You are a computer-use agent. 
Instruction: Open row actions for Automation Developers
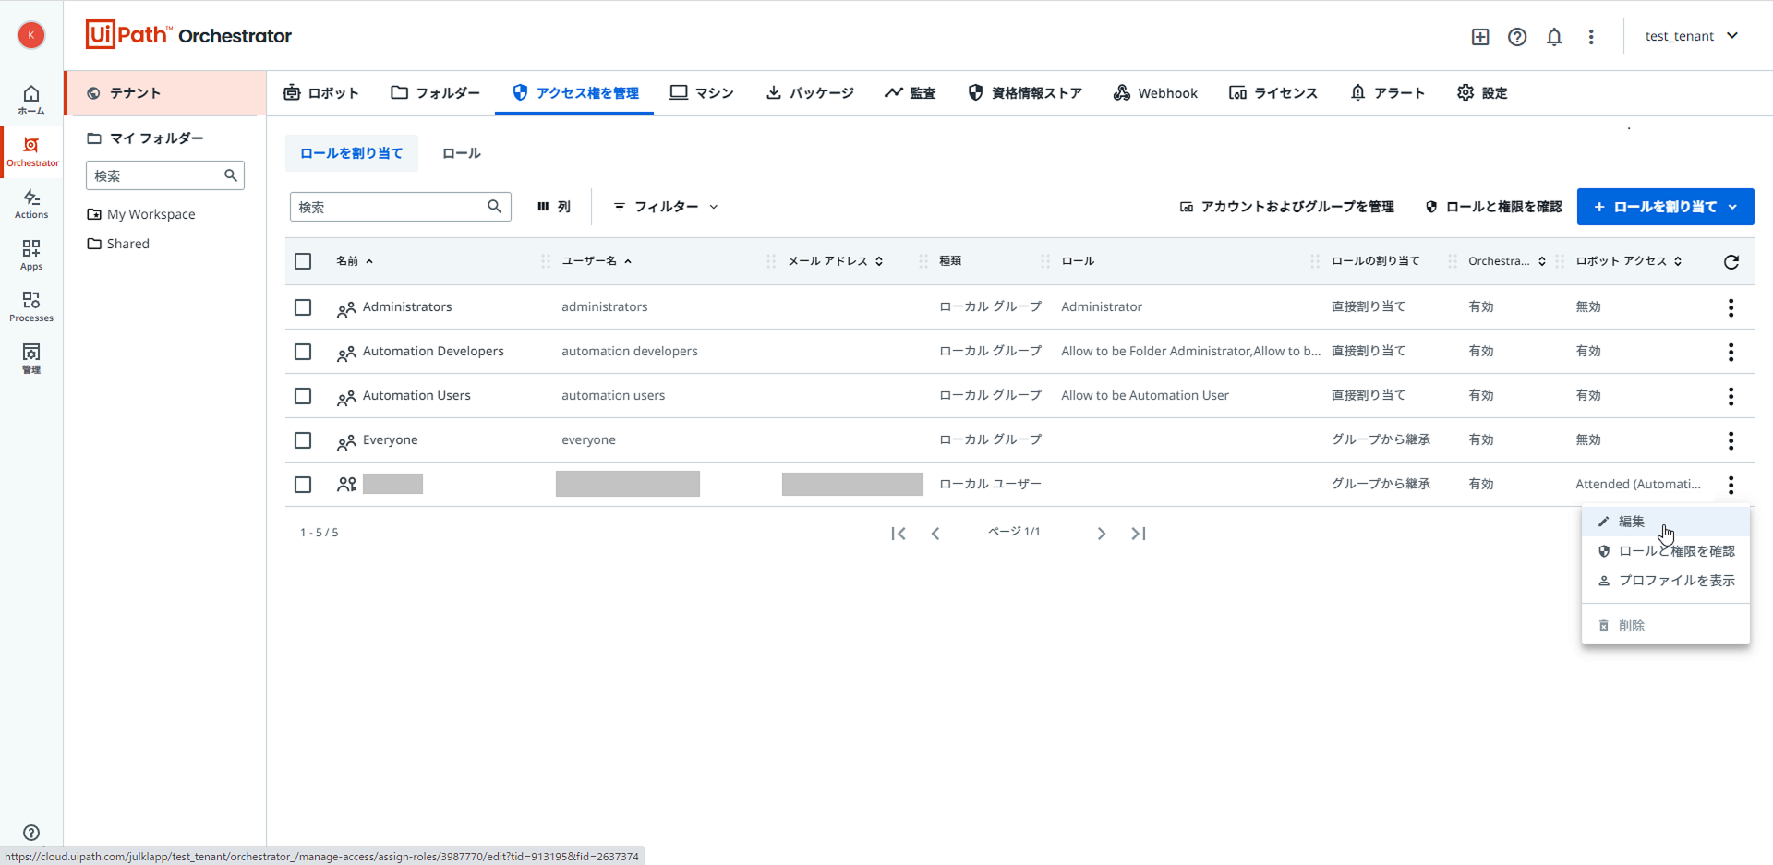point(1731,352)
